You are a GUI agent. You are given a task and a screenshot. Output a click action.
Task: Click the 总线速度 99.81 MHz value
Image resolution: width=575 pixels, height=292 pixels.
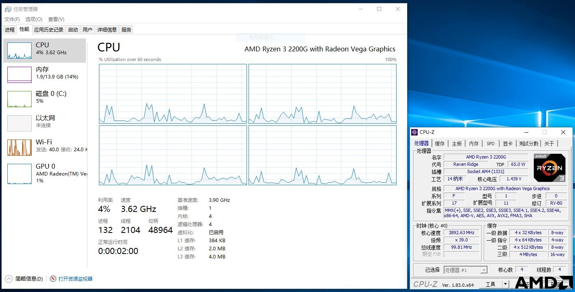tap(461, 247)
